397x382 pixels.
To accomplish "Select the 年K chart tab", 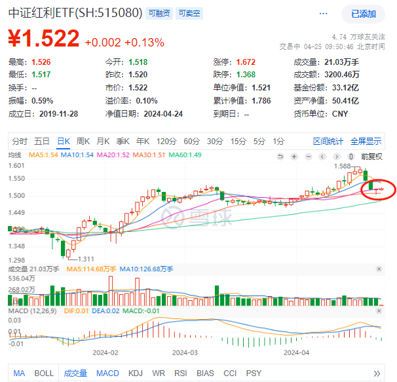I will tap(143, 141).
